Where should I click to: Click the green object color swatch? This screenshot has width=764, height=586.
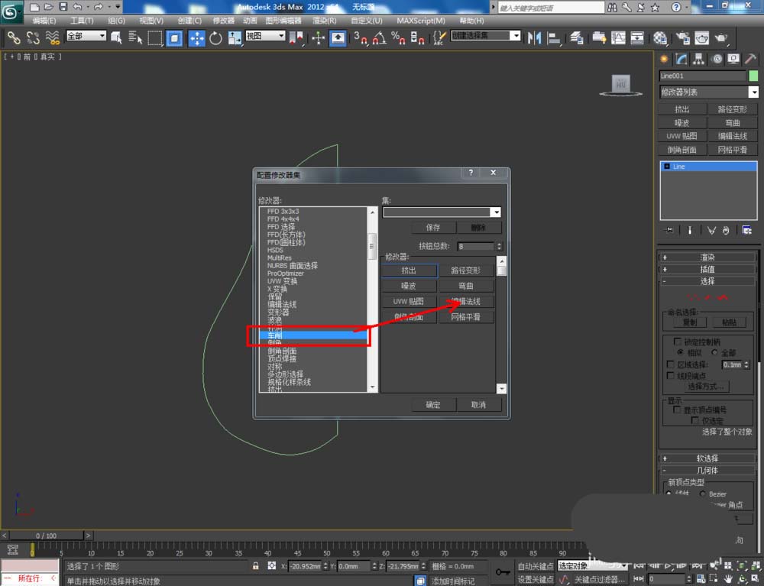tap(753, 76)
